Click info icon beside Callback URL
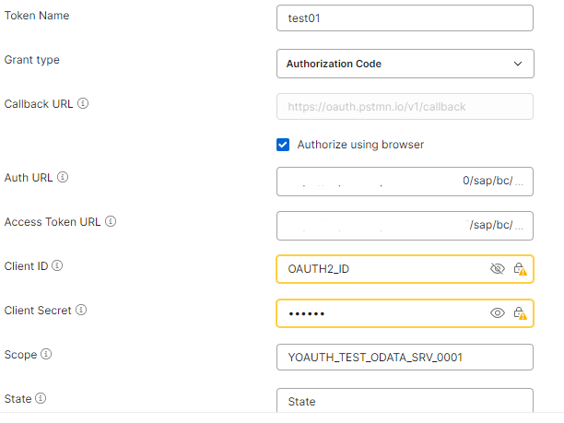The width and height of the screenshot is (564, 423). click(83, 104)
